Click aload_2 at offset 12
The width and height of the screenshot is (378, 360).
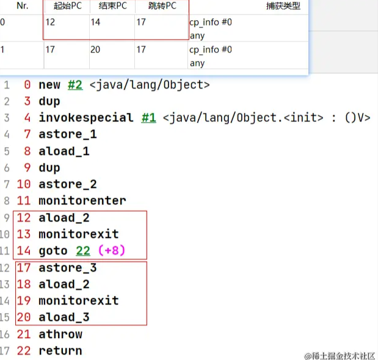[x=64, y=218]
